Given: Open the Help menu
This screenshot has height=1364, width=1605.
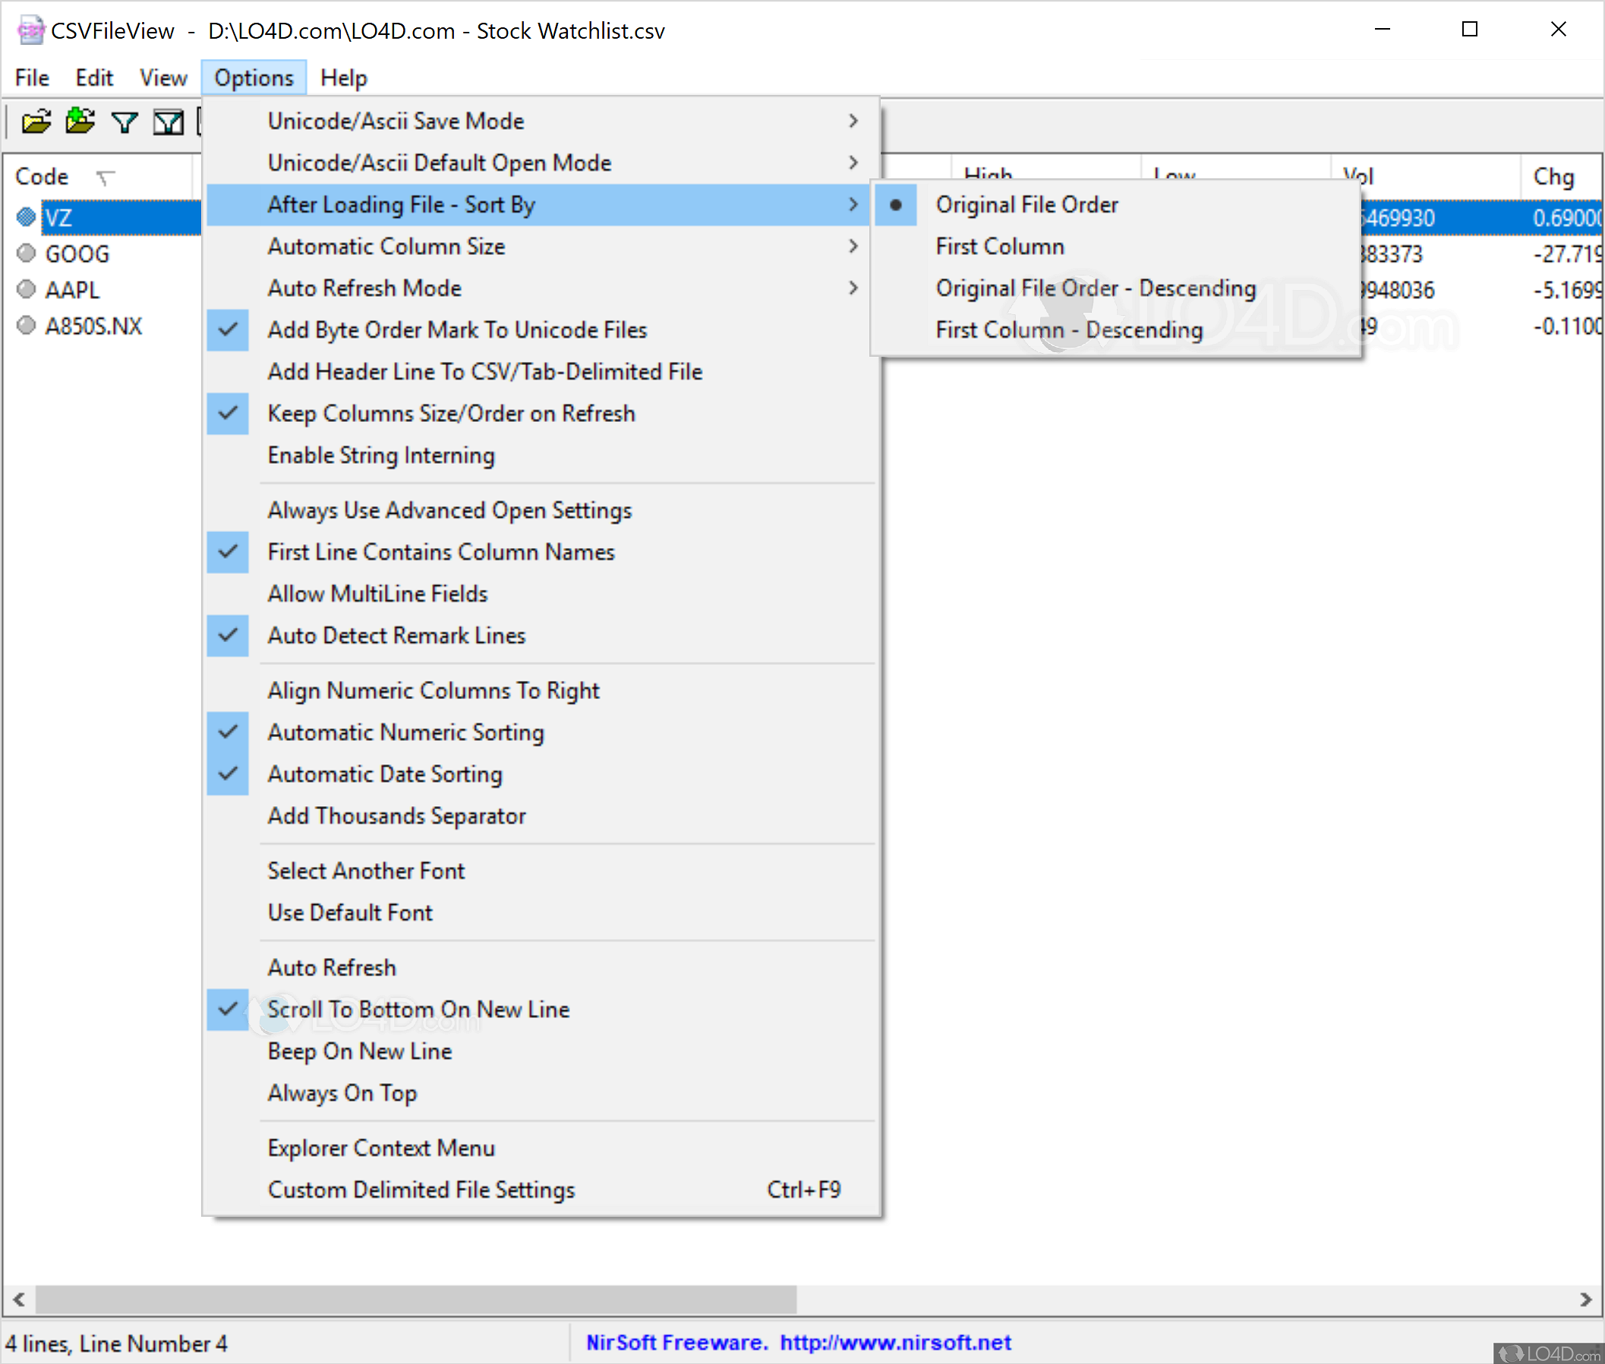Looking at the screenshot, I should click(x=343, y=78).
